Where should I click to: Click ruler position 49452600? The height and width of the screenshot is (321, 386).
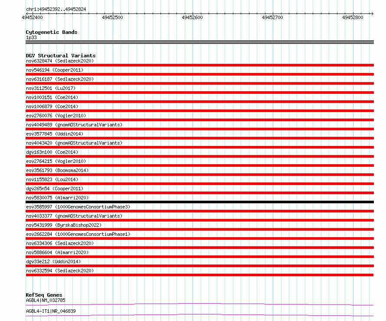[x=192, y=17]
